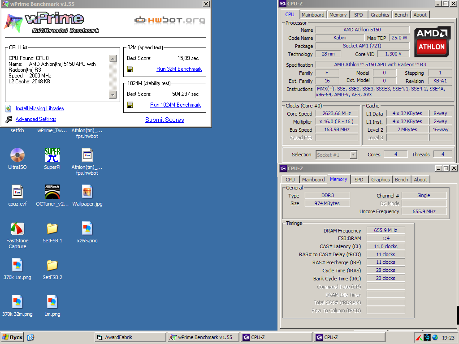Viewport: 459px width, 344px height.
Task: Click the Пуск start button
Action: pos(12,337)
